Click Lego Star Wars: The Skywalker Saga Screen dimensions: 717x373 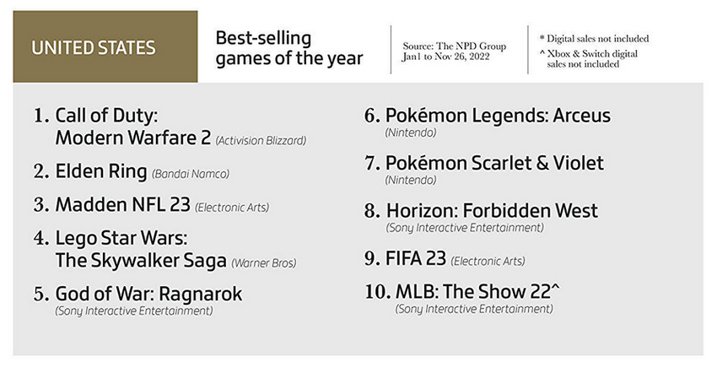point(140,249)
